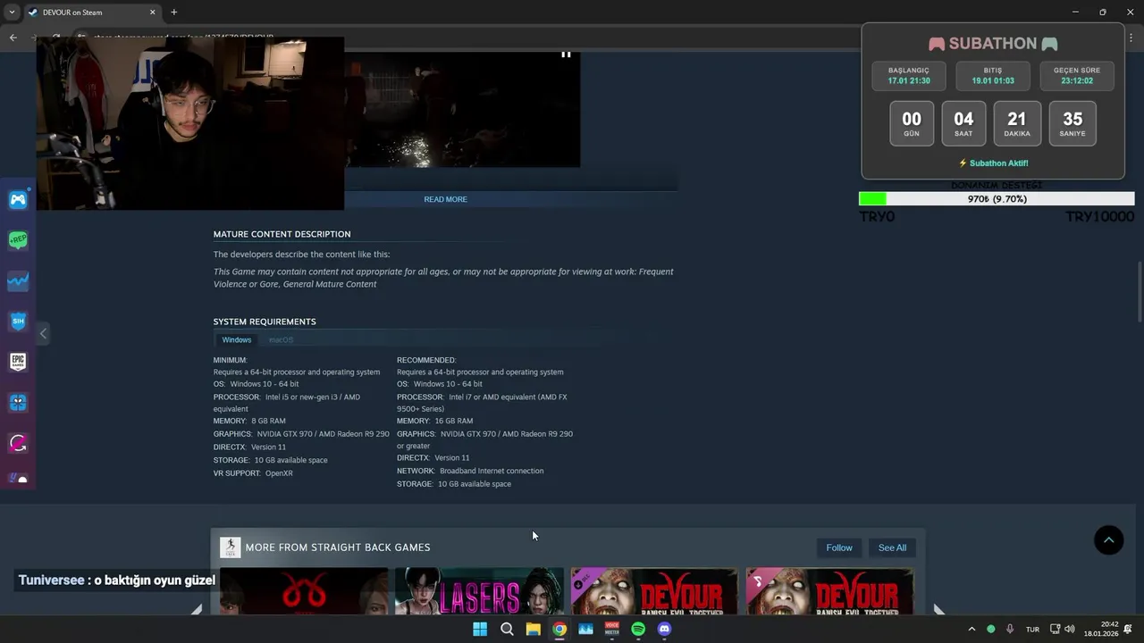
Task: Click the DAKİKA countdown box showing 21
Action: tap(1017, 123)
